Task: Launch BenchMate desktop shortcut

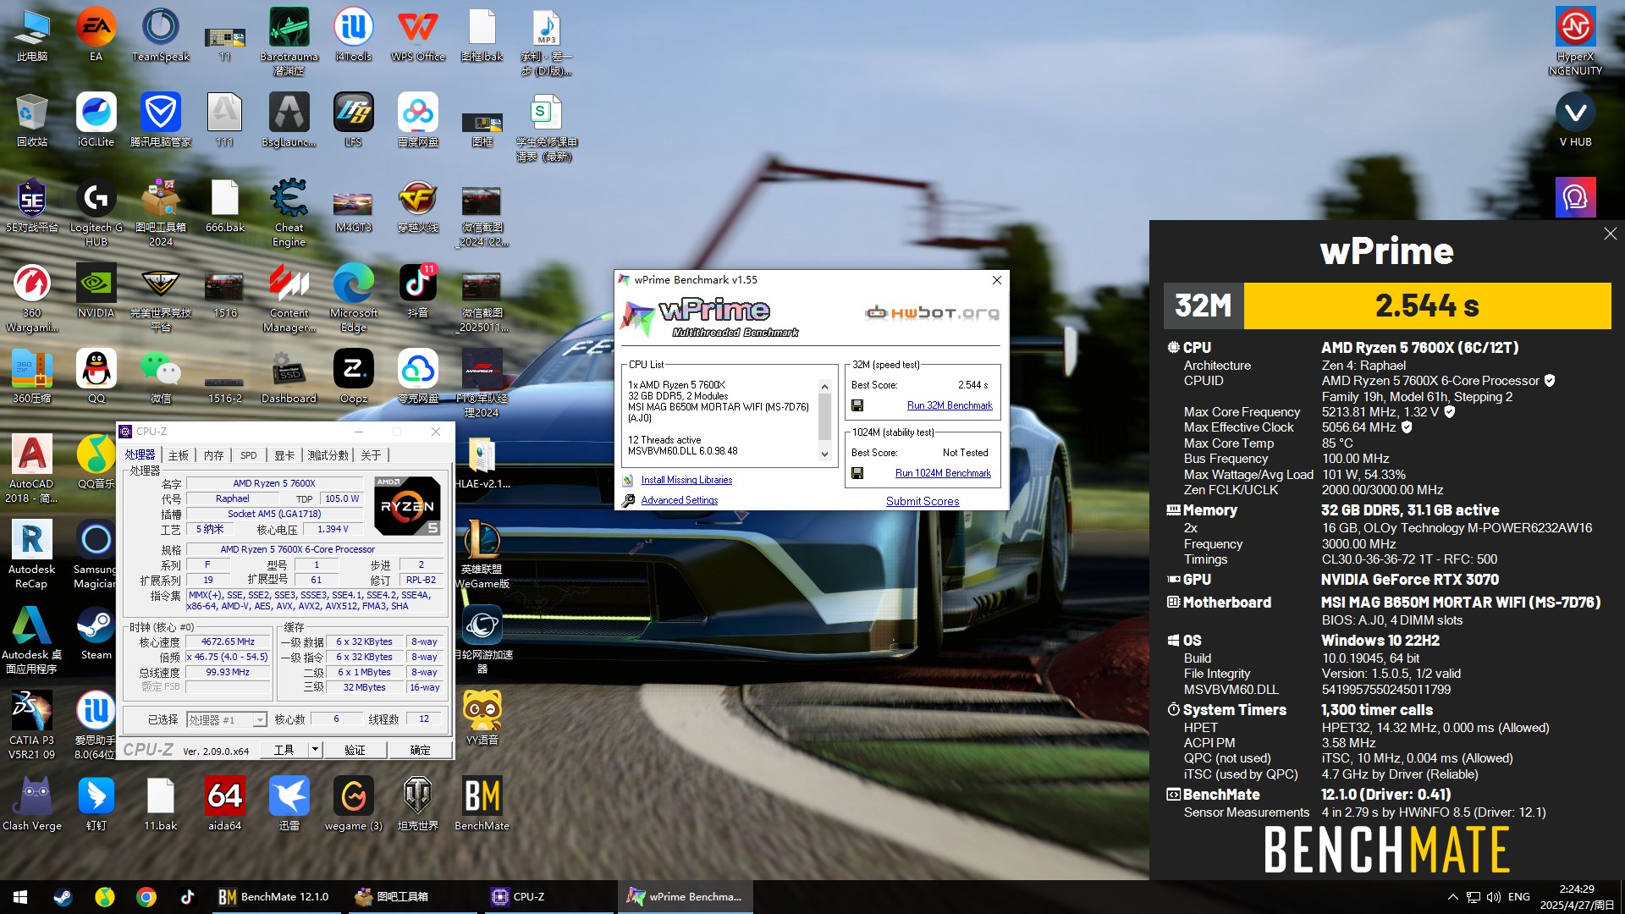Action: pyautogui.click(x=482, y=803)
